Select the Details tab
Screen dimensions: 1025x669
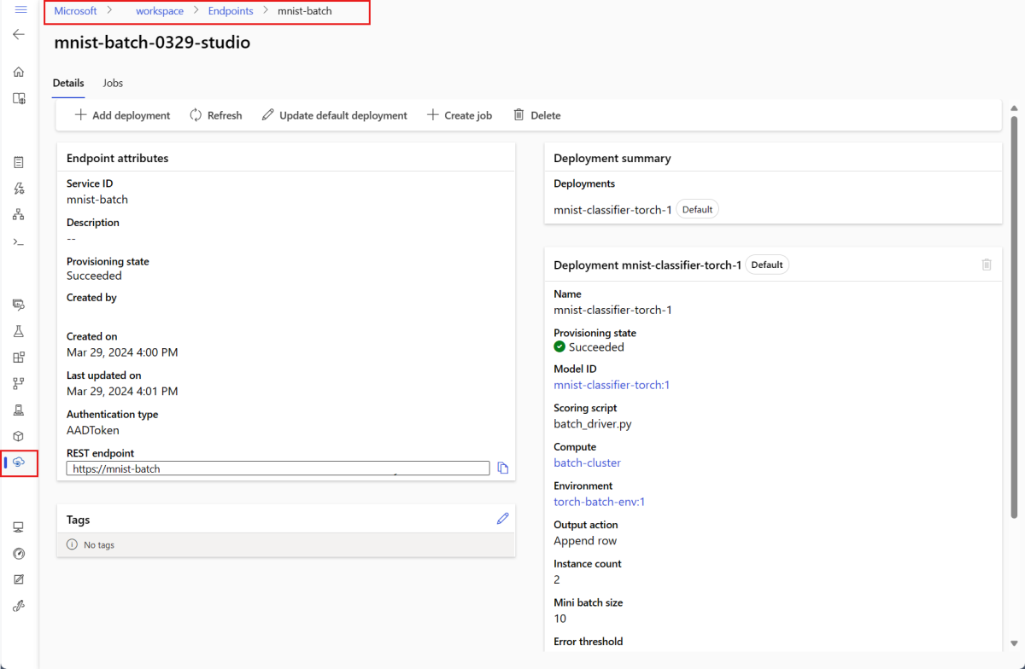click(x=67, y=83)
